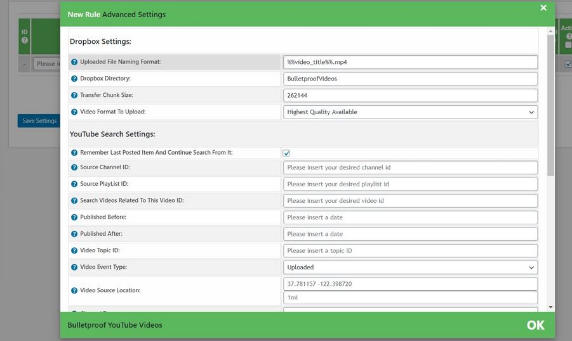Click help icon for Uploaded File Naming Format
This screenshot has height=341, width=572.
click(x=74, y=62)
